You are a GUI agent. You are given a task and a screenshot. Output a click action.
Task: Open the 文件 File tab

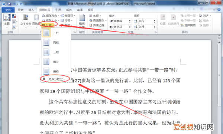[x=8, y=10]
